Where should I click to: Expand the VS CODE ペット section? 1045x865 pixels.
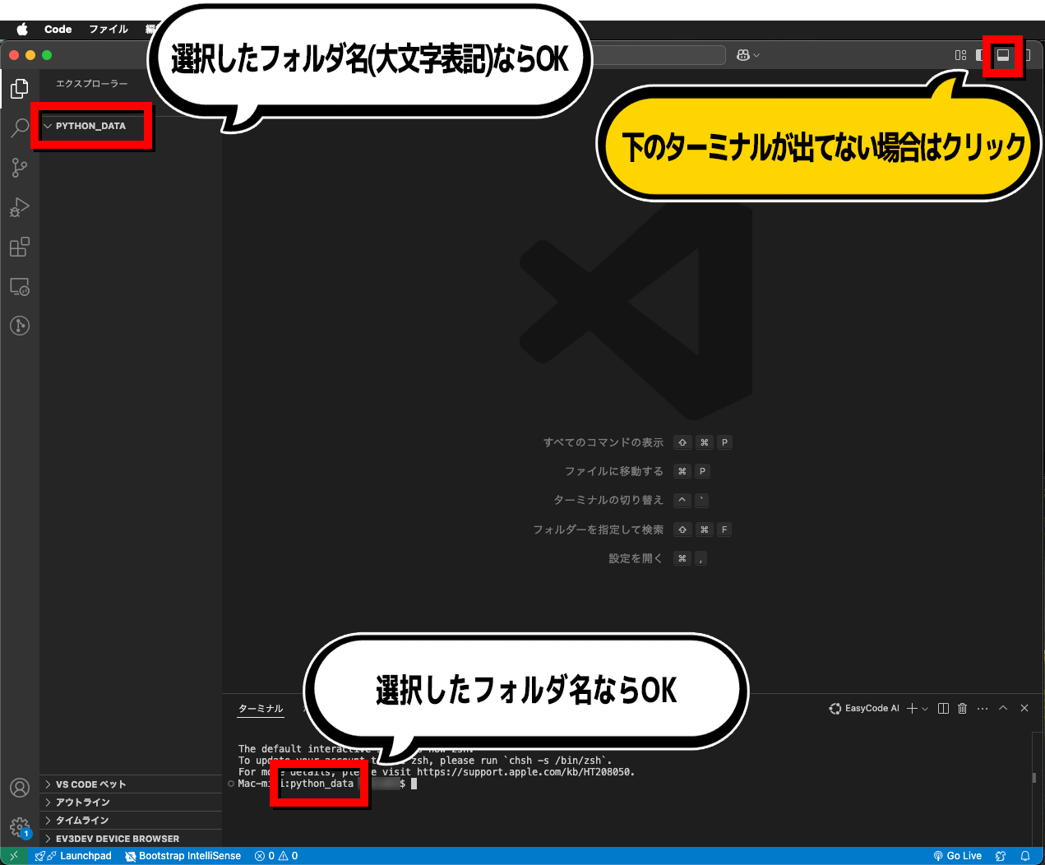tap(131, 784)
